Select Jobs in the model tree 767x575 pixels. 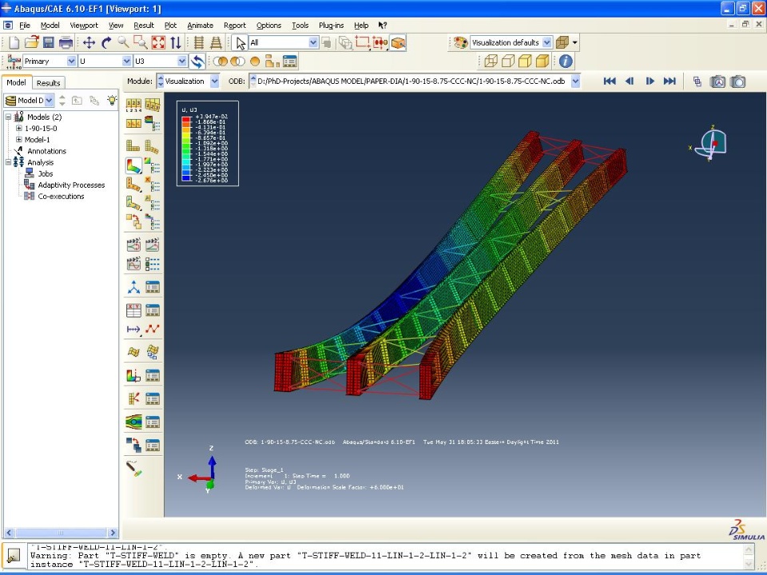(46, 173)
